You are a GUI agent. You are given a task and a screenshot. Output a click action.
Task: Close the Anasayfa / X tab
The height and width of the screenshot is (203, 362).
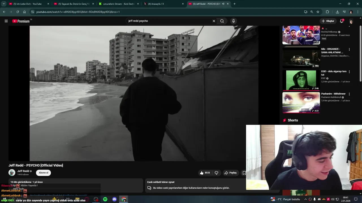coord(183,4)
